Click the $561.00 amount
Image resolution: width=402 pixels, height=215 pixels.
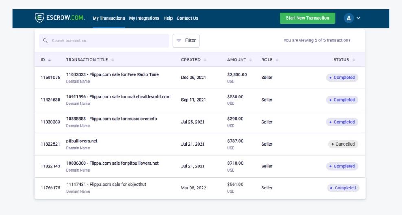click(235, 184)
